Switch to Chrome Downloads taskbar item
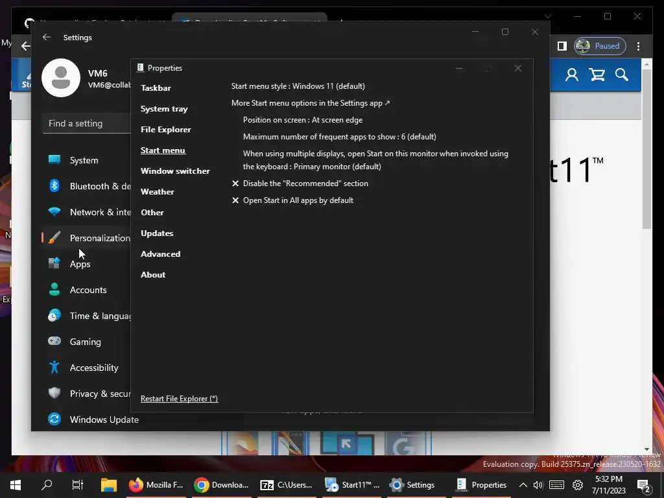 pyautogui.click(x=222, y=485)
